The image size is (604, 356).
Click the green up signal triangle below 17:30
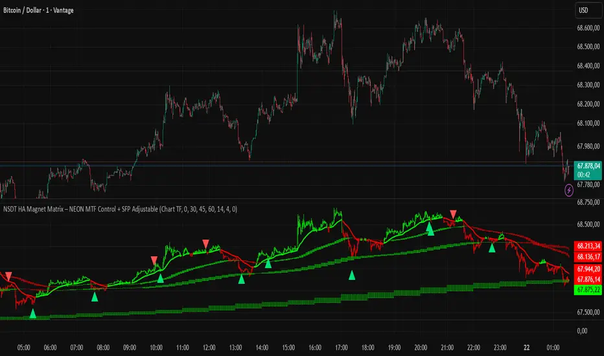352,275
